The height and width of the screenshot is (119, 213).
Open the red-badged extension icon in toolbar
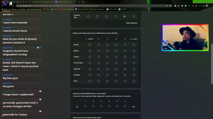tap(175, 6)
